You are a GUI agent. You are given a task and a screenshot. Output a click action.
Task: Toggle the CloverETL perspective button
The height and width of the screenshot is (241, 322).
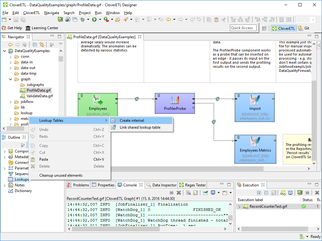pos(284,28)
